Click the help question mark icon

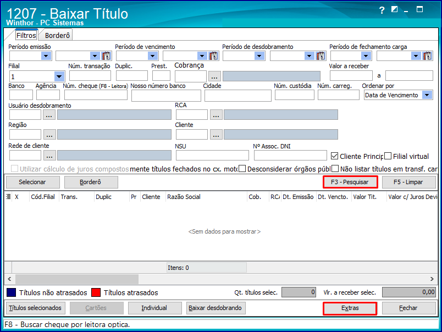click(382, 10)
